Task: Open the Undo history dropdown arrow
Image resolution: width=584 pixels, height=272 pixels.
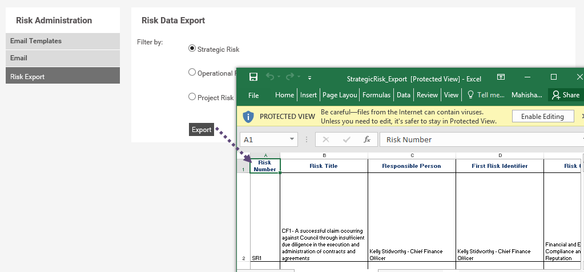Action: click(279, 77)
